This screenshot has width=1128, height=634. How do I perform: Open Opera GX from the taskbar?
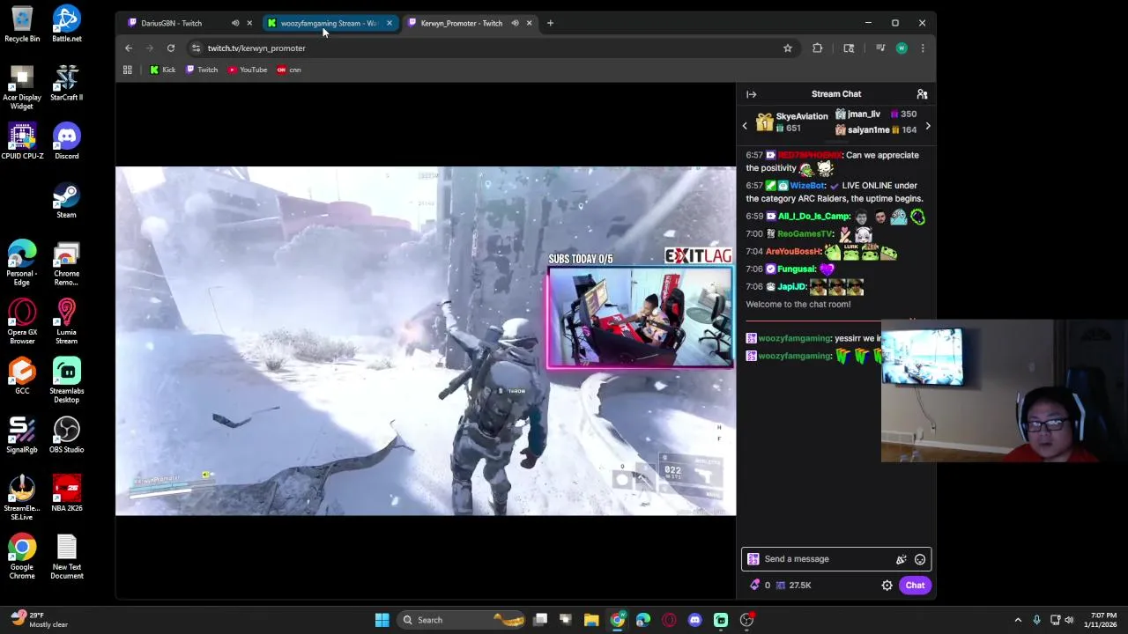pos(669,620)
